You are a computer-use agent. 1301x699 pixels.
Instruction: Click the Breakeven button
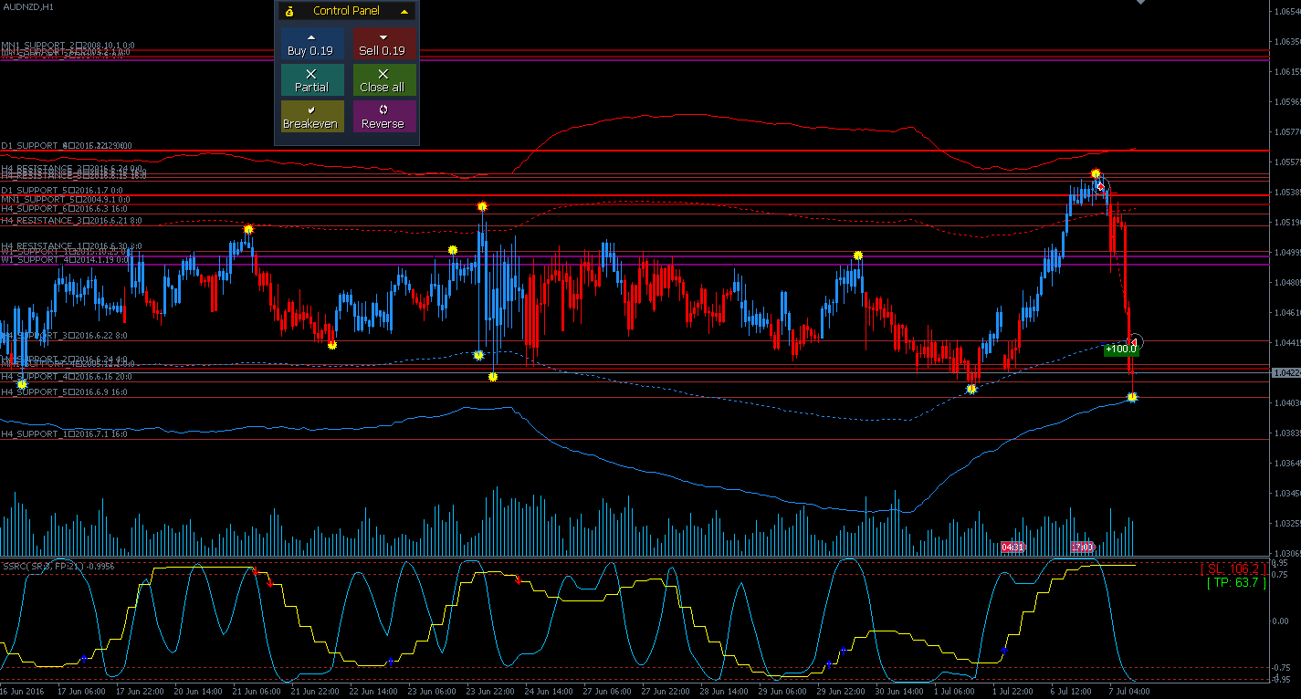(310, 117)
